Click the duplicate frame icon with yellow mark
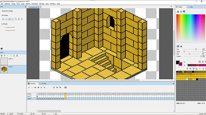 tap(60, 87)
